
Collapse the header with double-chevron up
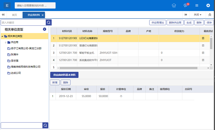tap(210, 15)
